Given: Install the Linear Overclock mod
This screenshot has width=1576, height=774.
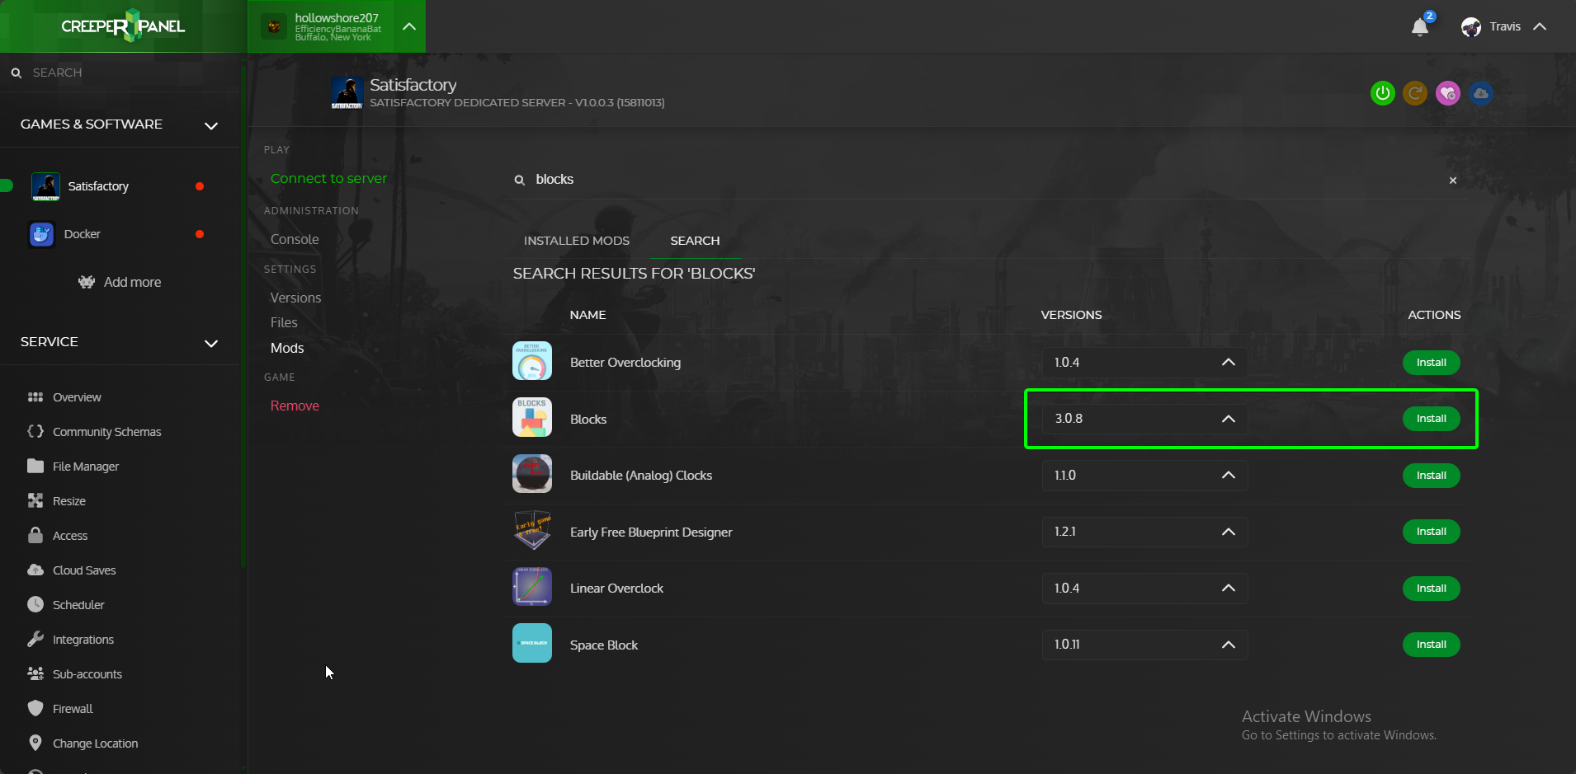Looking at the screenshot, I should (x=1431, y=589).
